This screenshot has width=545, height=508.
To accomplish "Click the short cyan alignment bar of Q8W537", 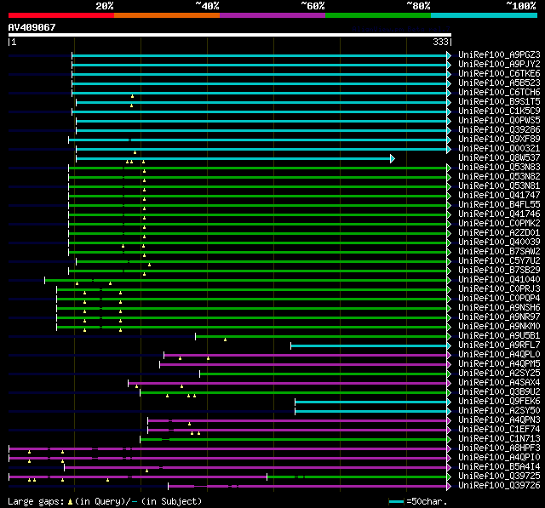I will point(232,158).
